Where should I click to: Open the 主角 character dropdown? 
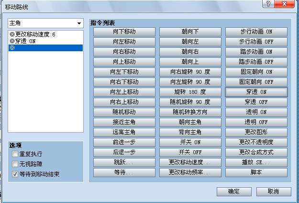coord(45,23)
